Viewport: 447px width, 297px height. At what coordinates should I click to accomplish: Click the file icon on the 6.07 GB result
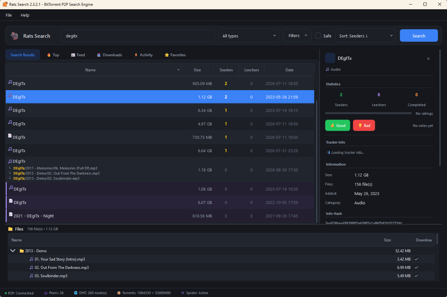[x=11, y=201]
